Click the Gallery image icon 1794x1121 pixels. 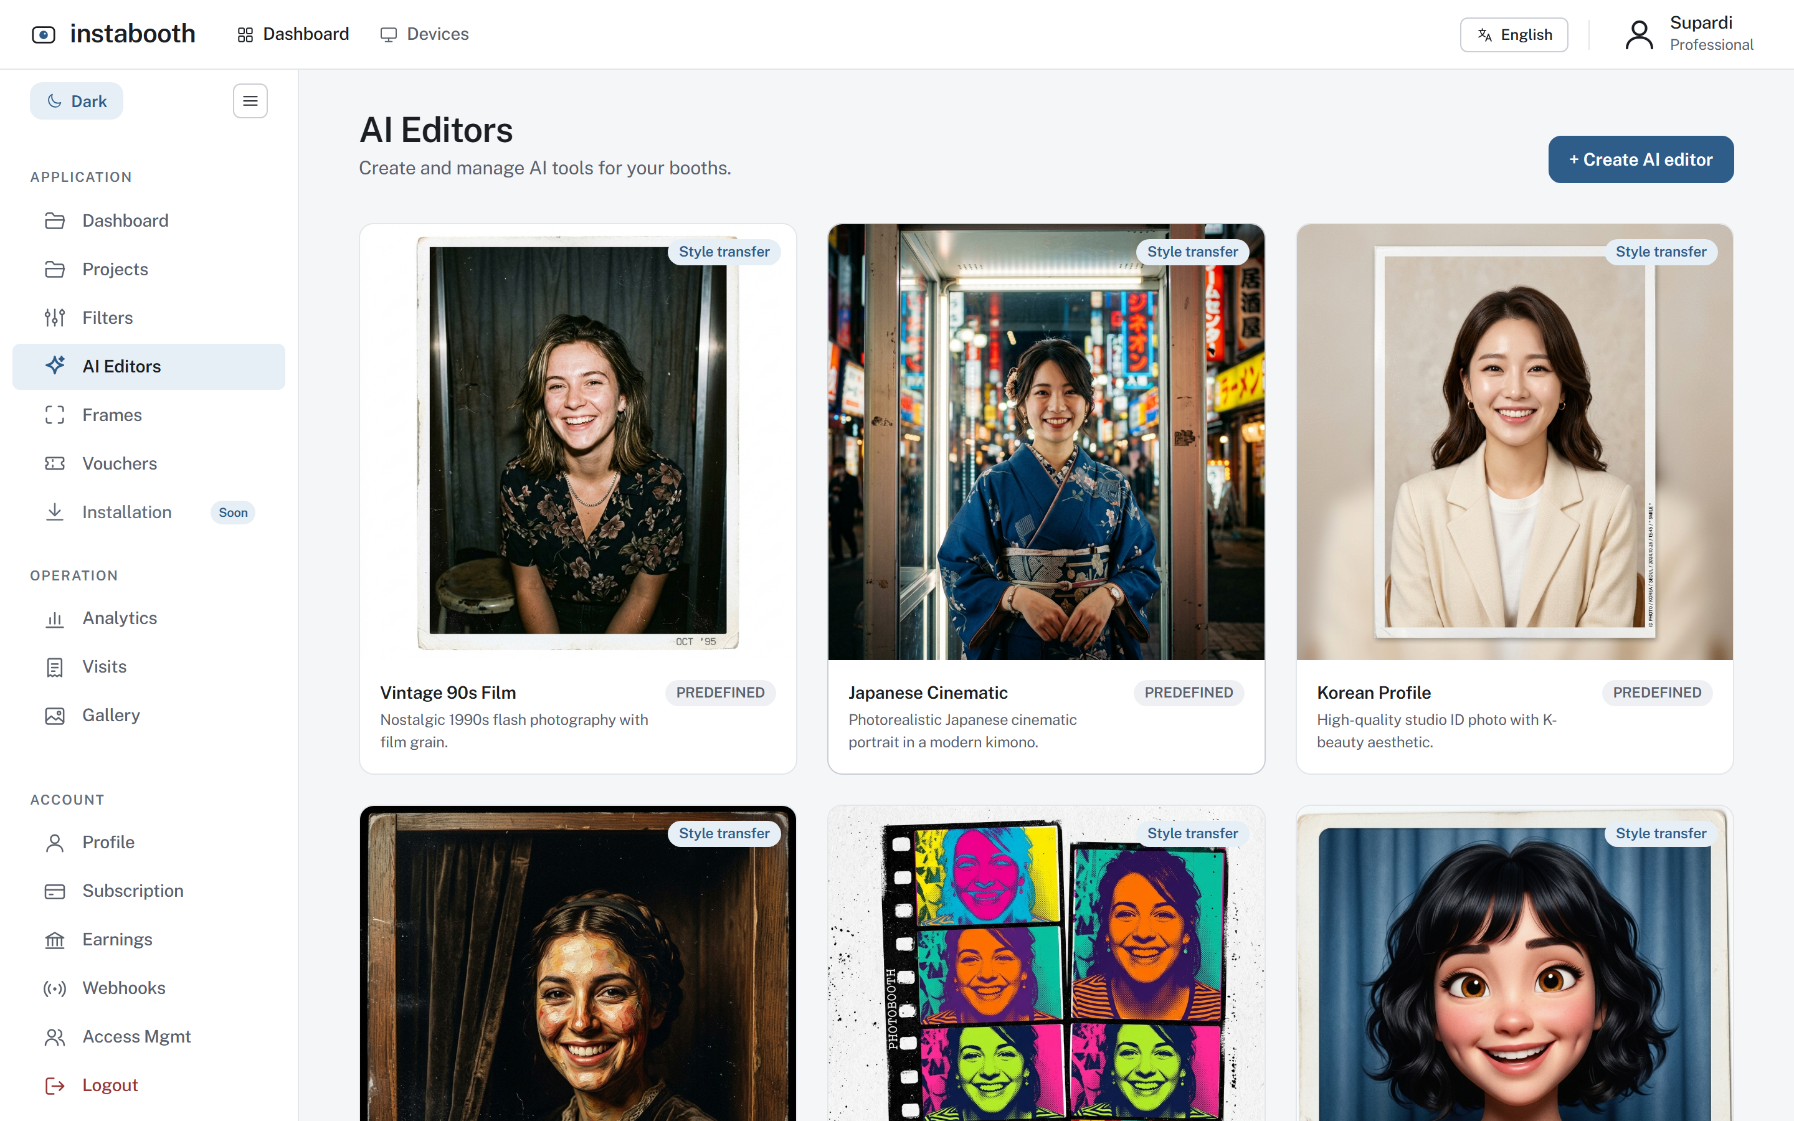pyautogui.click(x=55, y=716)
